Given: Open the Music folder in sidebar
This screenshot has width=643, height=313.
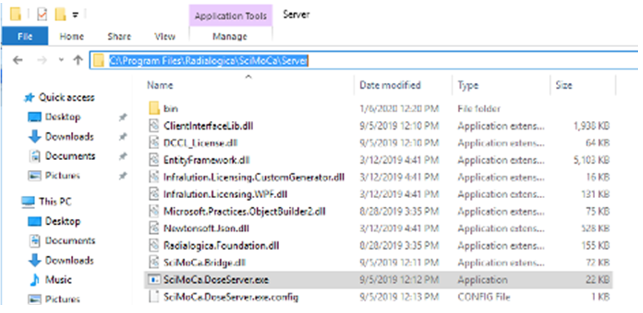Looking at the screenshot, I should [x=58, y=280].
